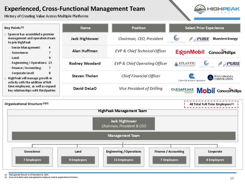Click the Land department label in org chart
Image resolution: width=245 pixels, height=184 pixels.
(78, 151)
